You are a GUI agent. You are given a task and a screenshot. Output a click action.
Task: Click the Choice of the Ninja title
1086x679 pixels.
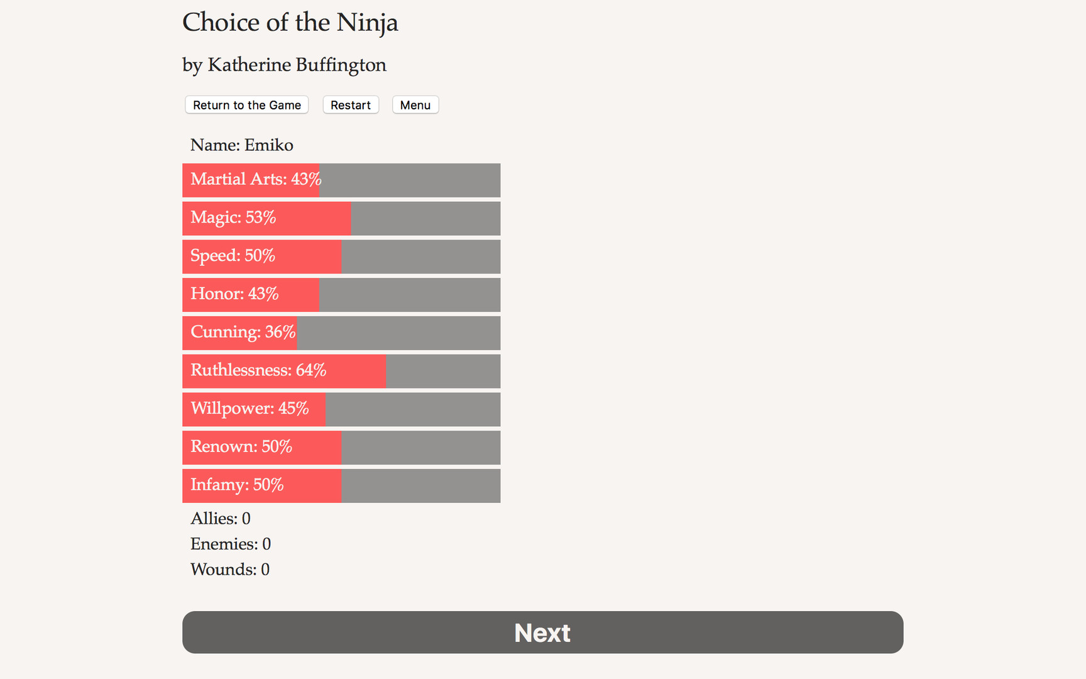point(290,23)
